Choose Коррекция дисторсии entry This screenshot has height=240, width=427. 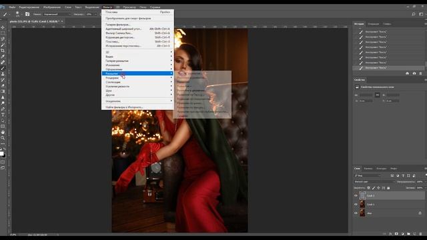click(137, 37)
